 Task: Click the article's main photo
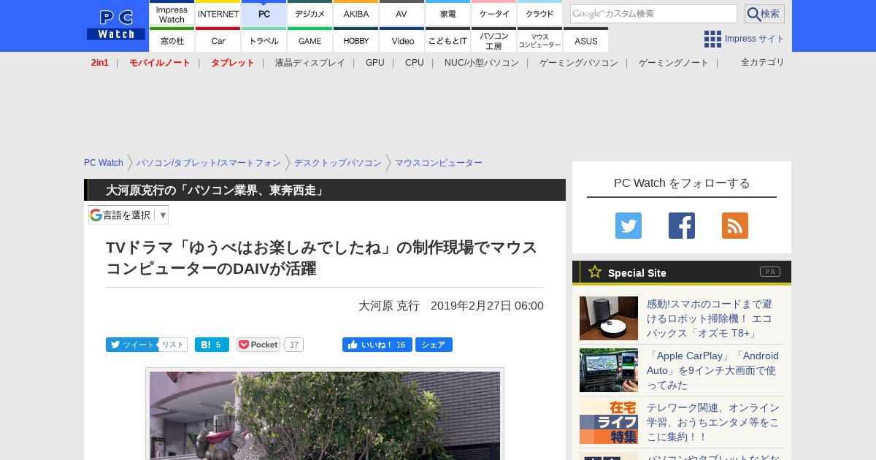(x=325, y=415)
